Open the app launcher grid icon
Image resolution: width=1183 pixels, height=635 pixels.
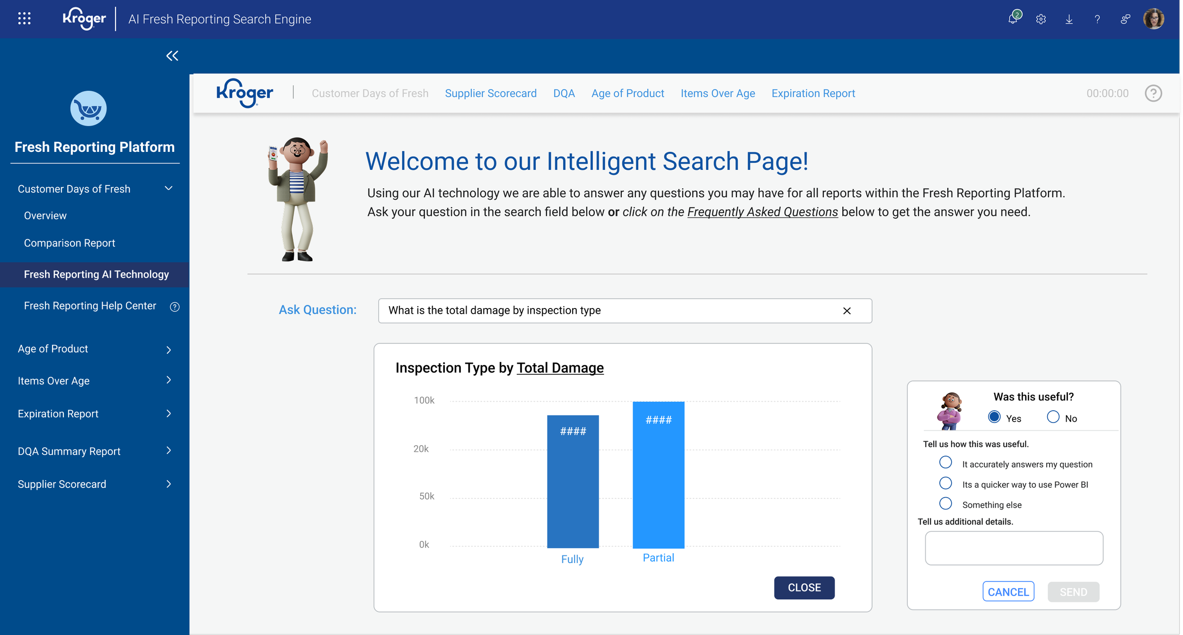pyautogui.click(x=24, y=19)
